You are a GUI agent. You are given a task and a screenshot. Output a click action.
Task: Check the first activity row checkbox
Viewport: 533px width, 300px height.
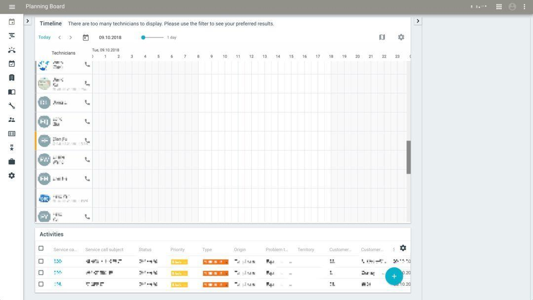pyautogui.click(x=41, y=262)
